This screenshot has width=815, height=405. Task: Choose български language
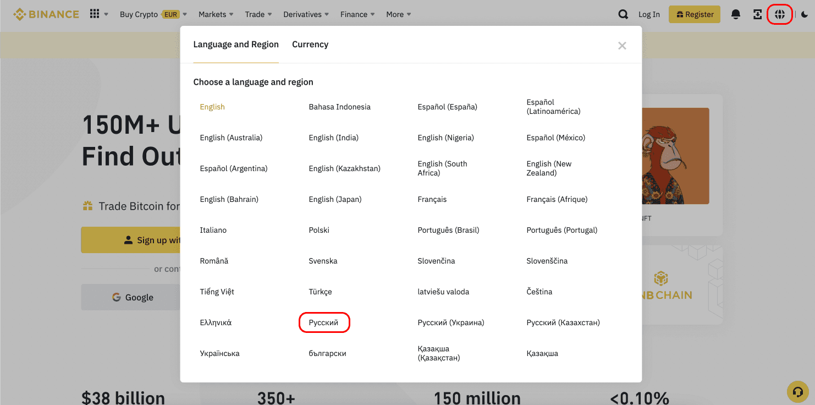pos(328,353)
